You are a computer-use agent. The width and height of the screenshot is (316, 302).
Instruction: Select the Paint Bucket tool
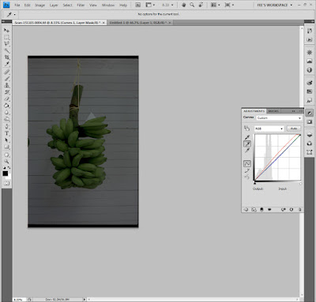pos(6,106)
